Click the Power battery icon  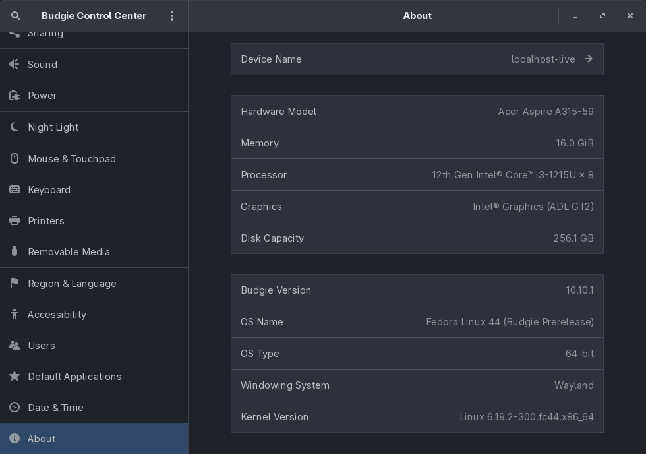(x=15, y=96)
